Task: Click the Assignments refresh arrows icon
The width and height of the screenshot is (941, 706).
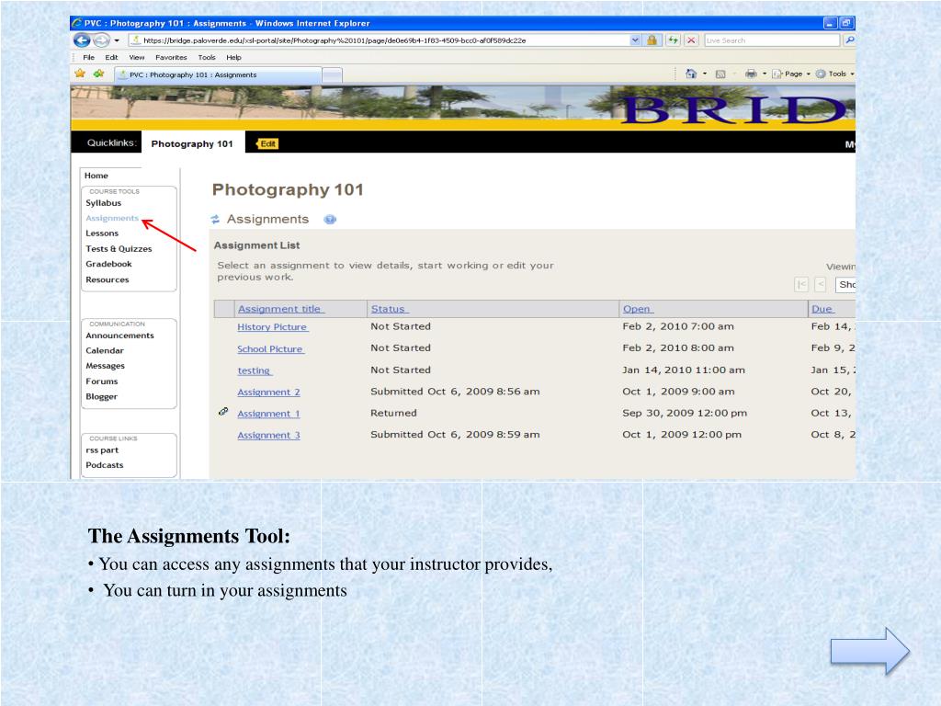Action: click(215, 220)
